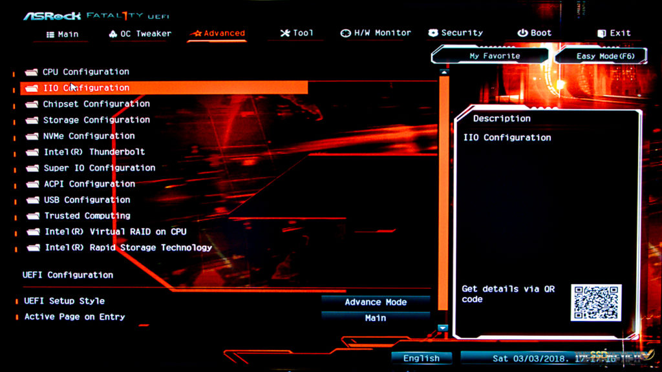The width and height of the screenshot is (662, 372).
Task: Click the orange vertical scrollbar track
Action: (443, 192)
